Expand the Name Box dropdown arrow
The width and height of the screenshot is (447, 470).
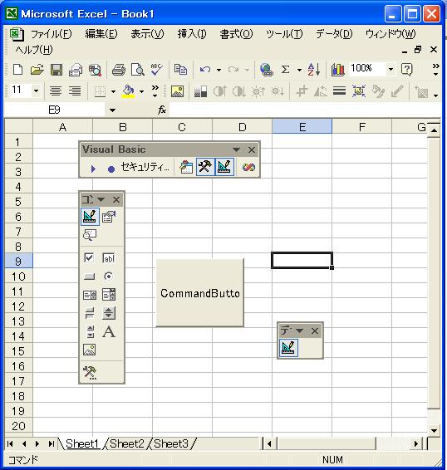[x=112, y=110]
